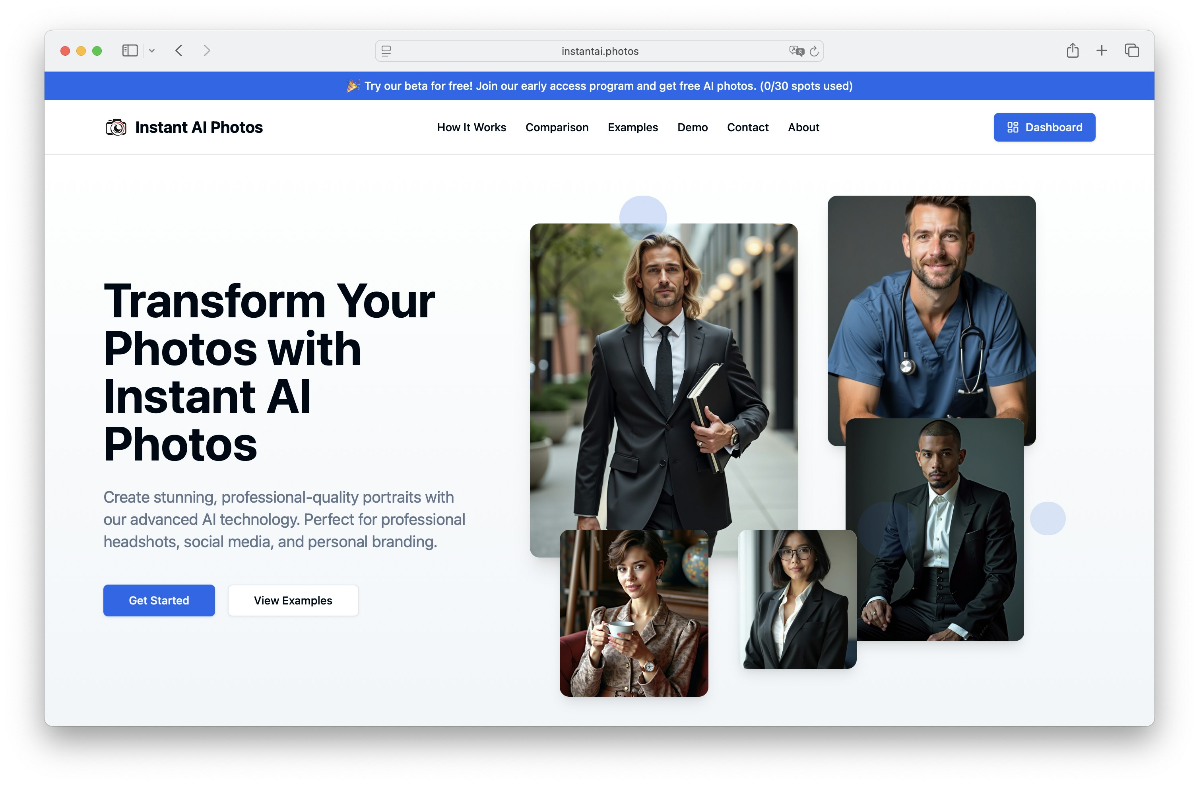Add a new tab with plus icon
Screen dimensions: 1199x785
tap(1102, 51)
